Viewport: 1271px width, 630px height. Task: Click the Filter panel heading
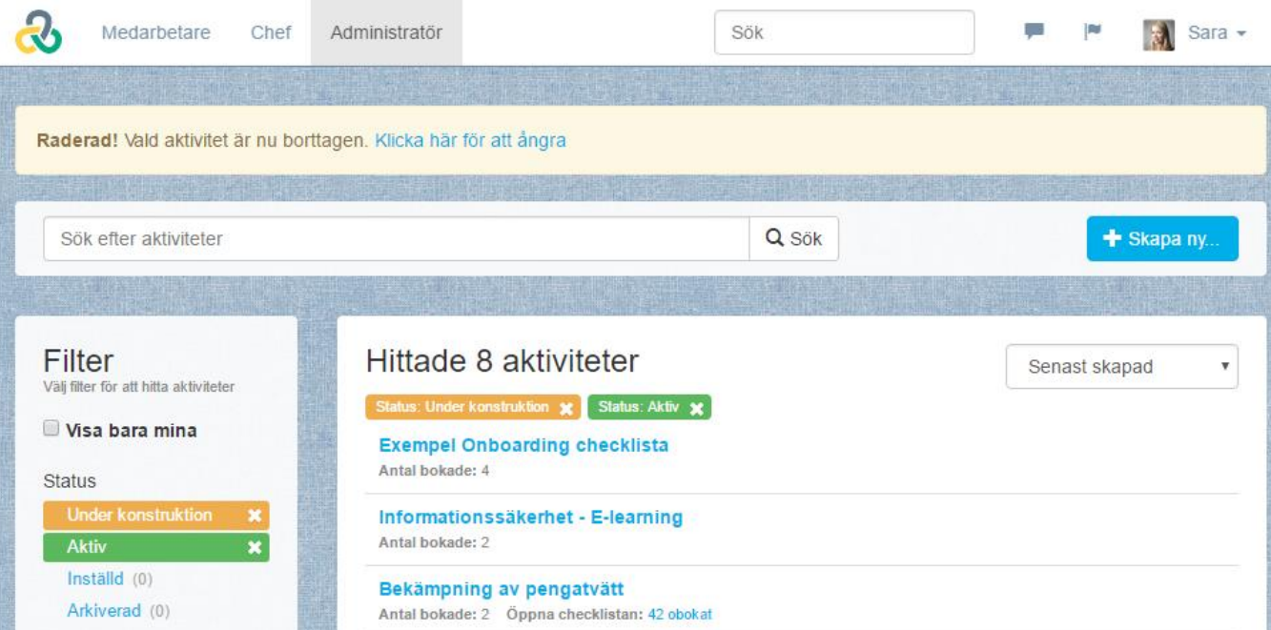78,360
